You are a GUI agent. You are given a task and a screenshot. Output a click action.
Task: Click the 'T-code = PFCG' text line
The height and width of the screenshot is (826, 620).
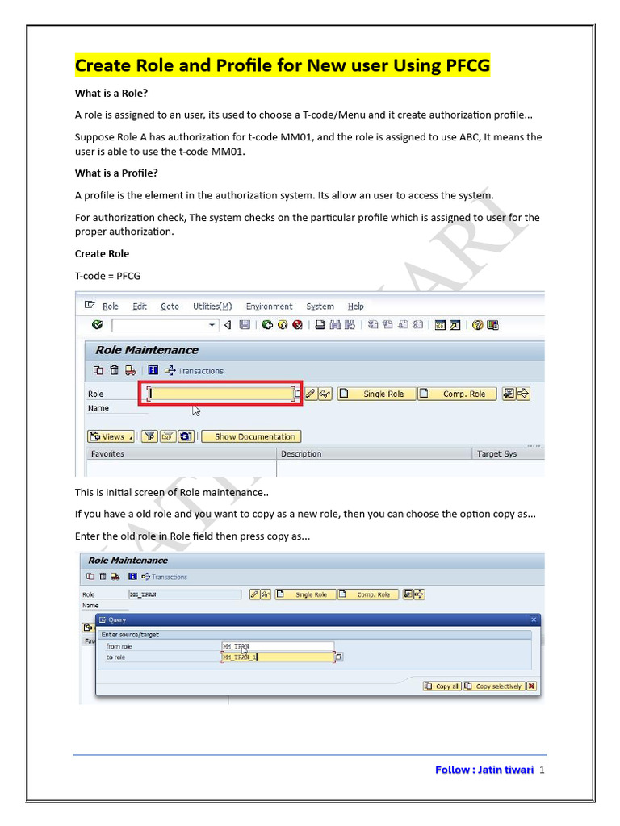(x=107, y=276)
